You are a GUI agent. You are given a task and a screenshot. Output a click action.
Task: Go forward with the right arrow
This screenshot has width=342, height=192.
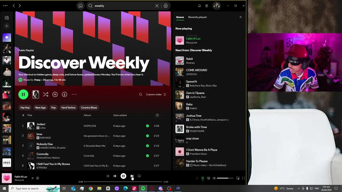point(20,6)
